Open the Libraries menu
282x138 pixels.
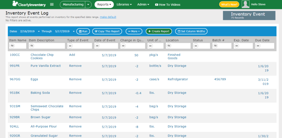click(124, 4)
